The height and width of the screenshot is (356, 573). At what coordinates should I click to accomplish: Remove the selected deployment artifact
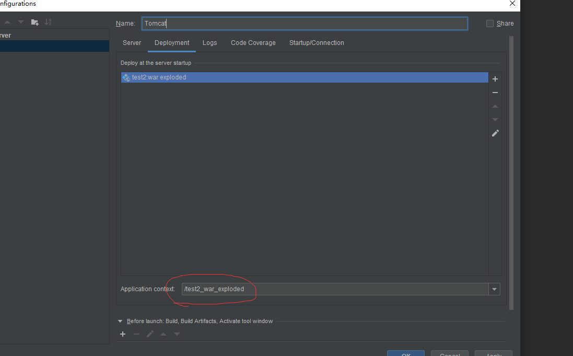tap(495, 93)
